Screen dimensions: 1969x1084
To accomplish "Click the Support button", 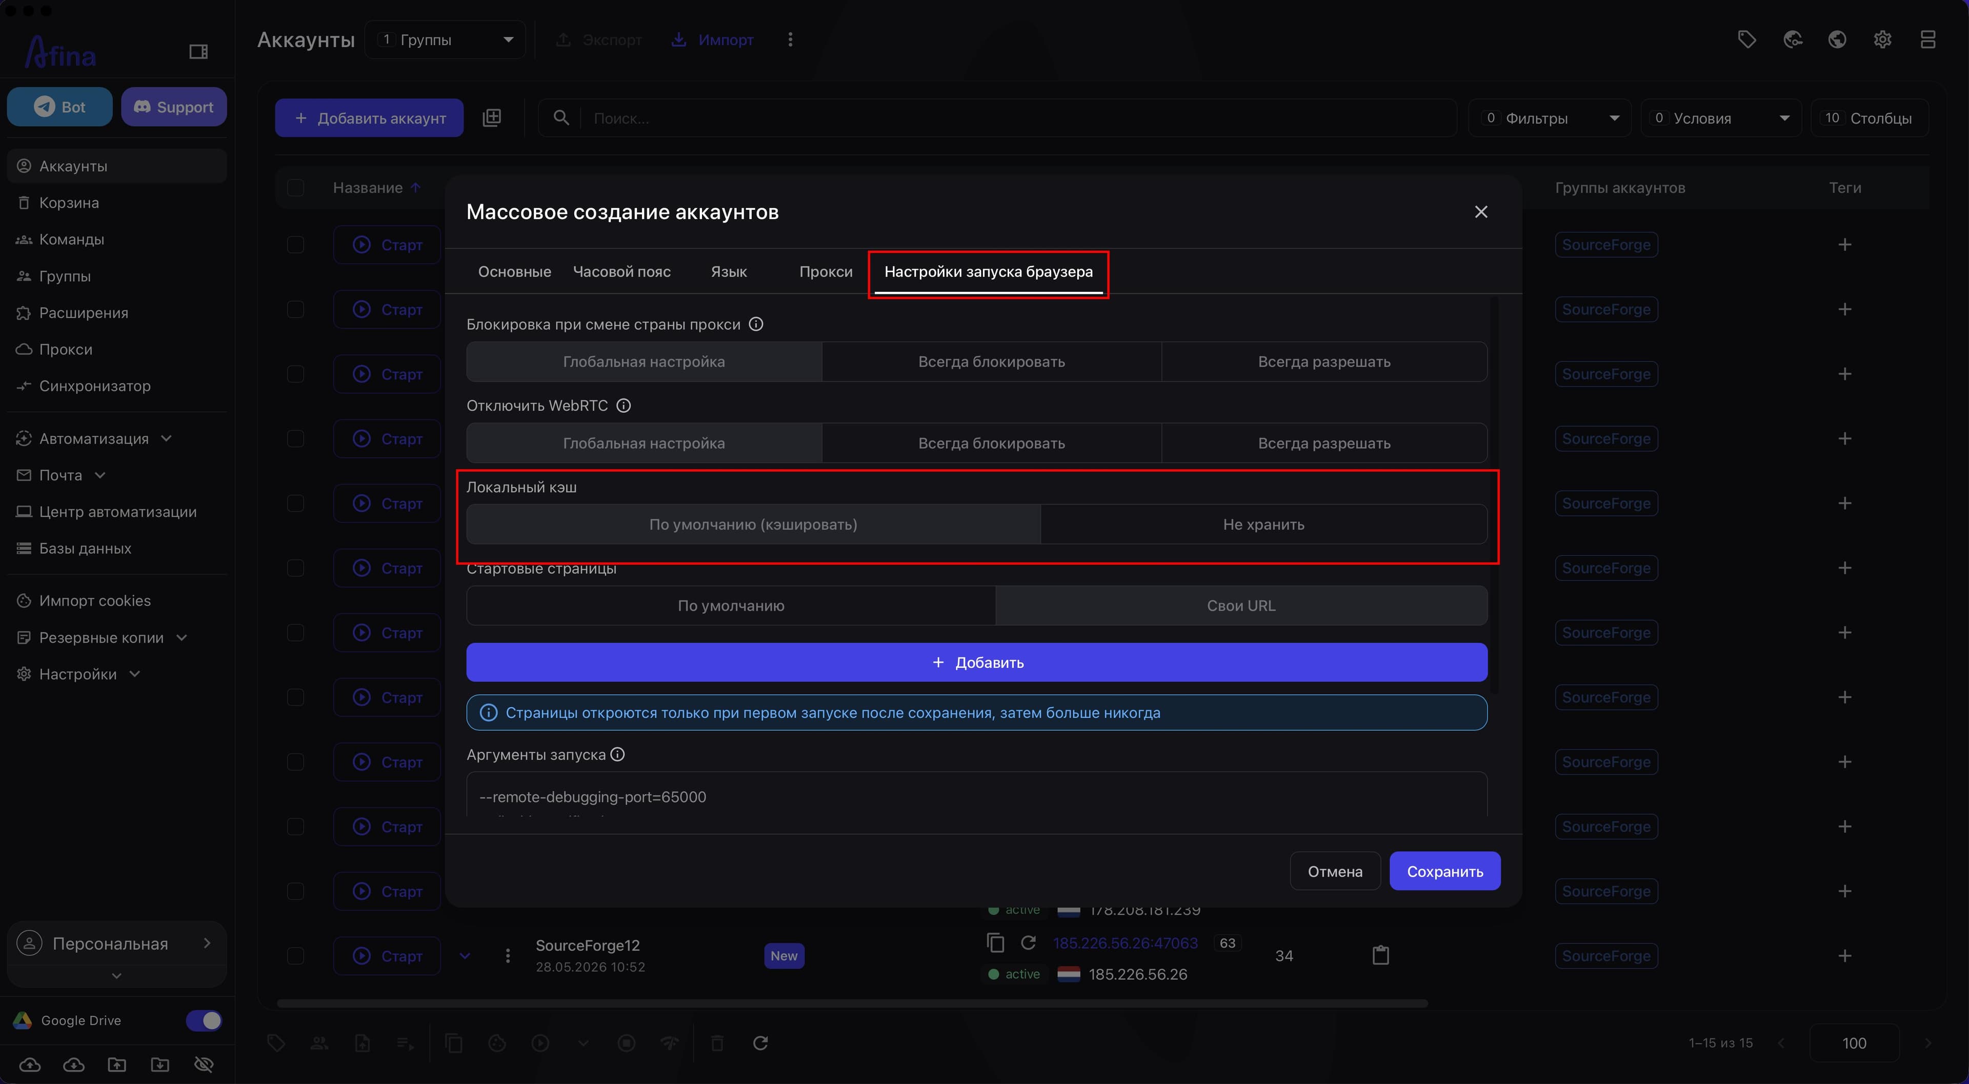I will pos(173,107).
